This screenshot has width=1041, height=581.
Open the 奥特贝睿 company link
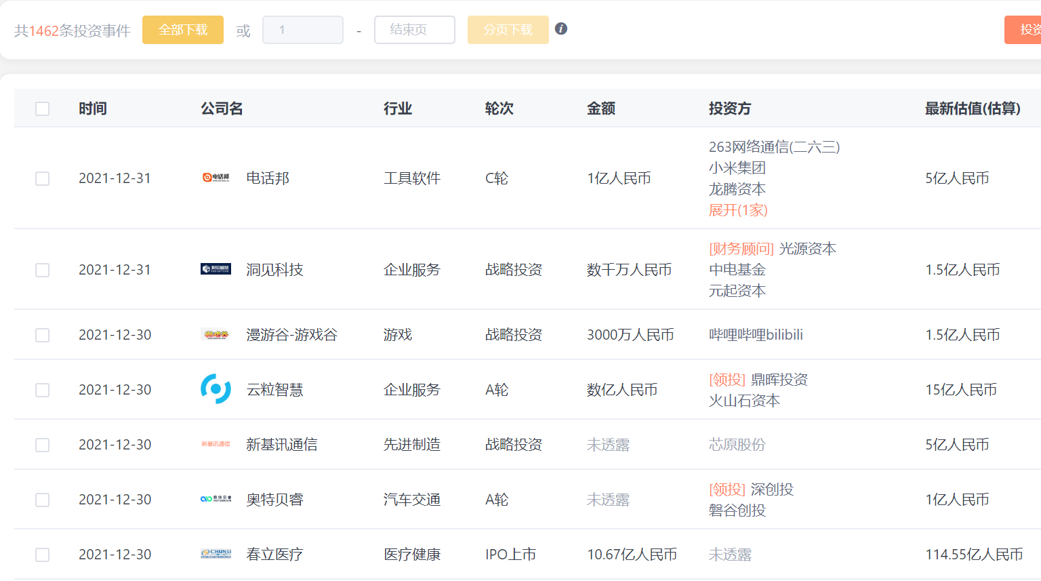click(x=274, y=500)
